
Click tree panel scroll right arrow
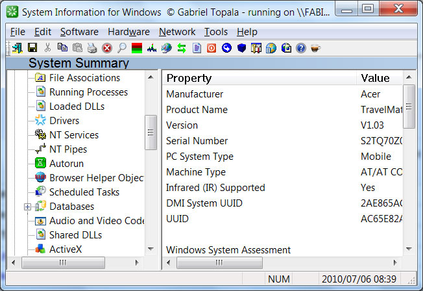click(137, 262)
